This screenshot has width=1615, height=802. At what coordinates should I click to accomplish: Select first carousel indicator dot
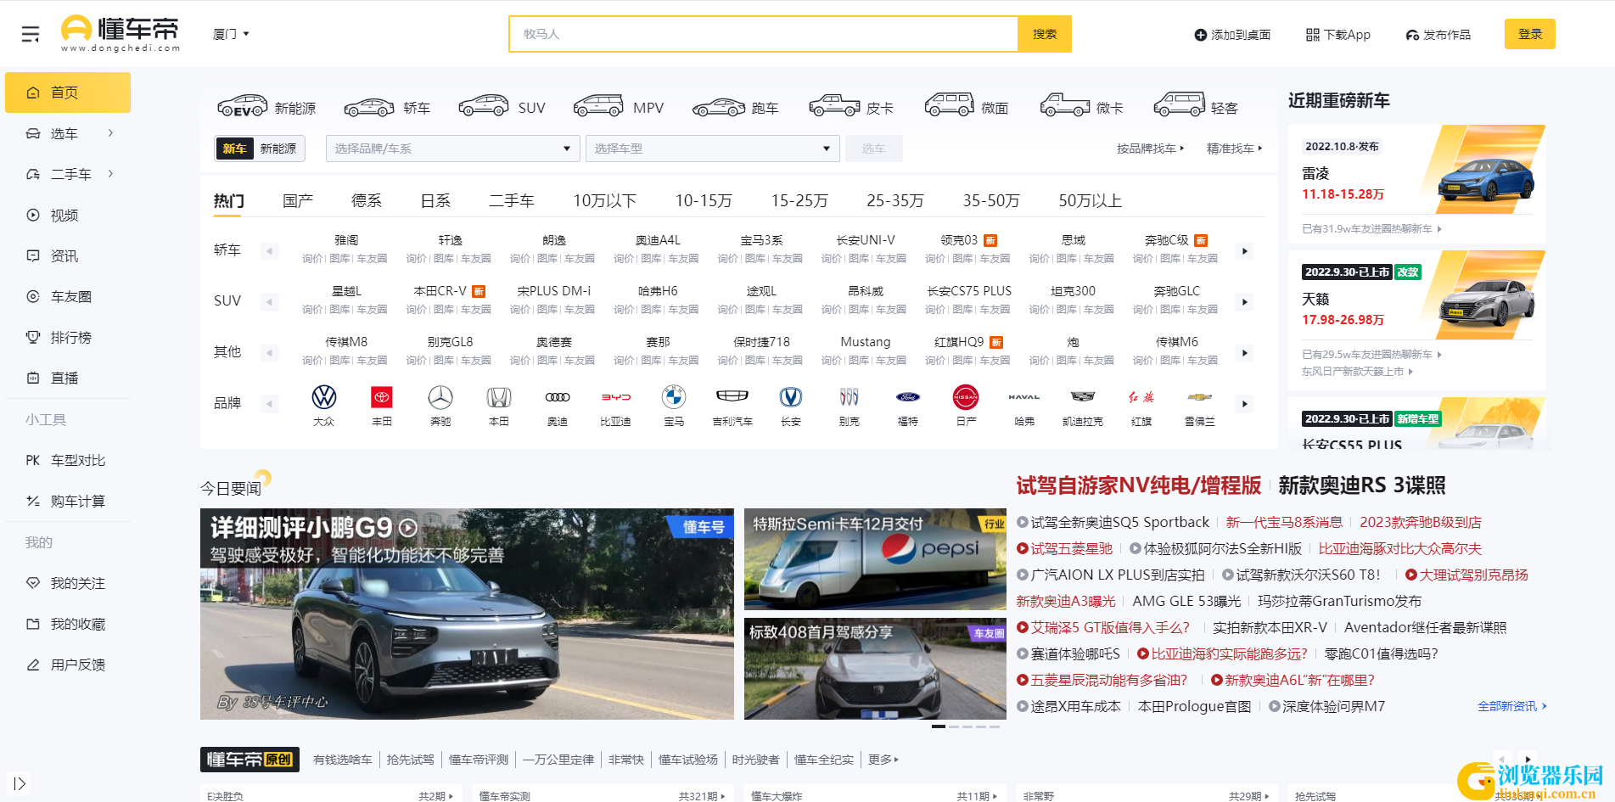938,726
